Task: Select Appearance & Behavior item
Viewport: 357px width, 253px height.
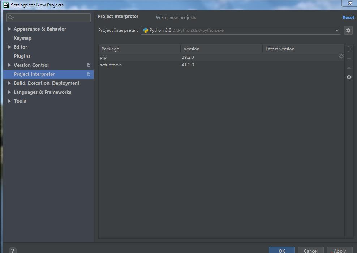Action: (40, 29)
